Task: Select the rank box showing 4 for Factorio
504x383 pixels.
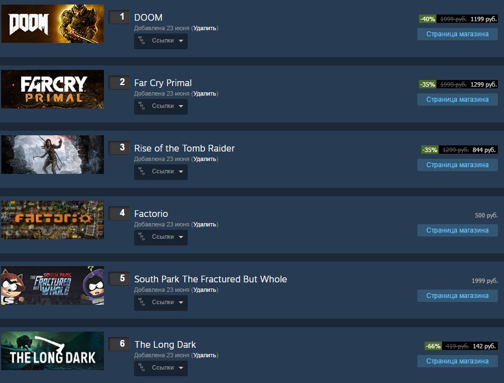Action: coord(119,213)
